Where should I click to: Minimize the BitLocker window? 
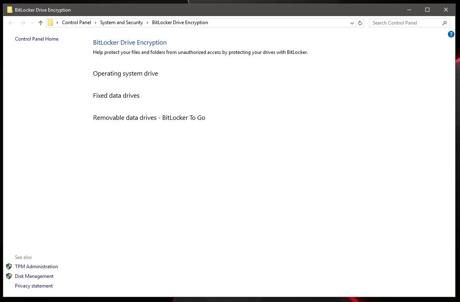(x=409, y=10)
